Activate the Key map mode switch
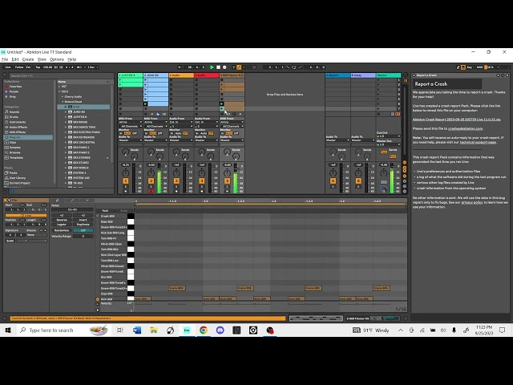 coord(469,67)
